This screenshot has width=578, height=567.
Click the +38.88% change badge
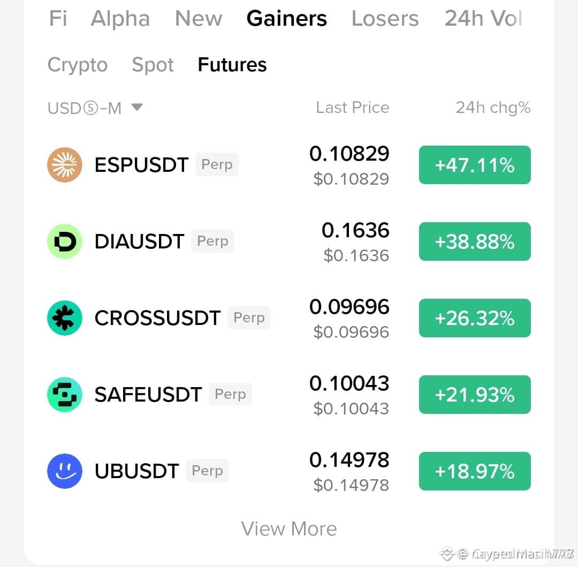(x=475, y=241)
